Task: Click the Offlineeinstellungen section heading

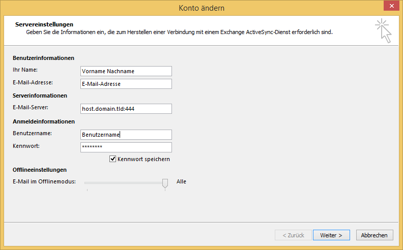Action: [40, 170]
